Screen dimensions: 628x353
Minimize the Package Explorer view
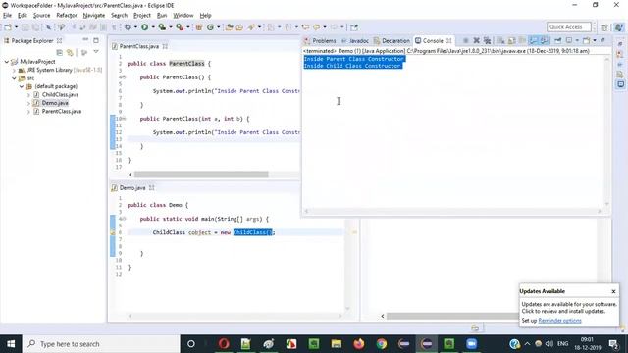click(85, 40)
